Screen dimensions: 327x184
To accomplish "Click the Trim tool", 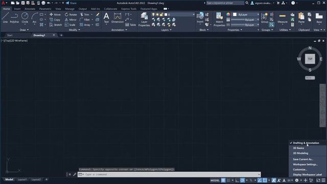I will tap(84, 15).
